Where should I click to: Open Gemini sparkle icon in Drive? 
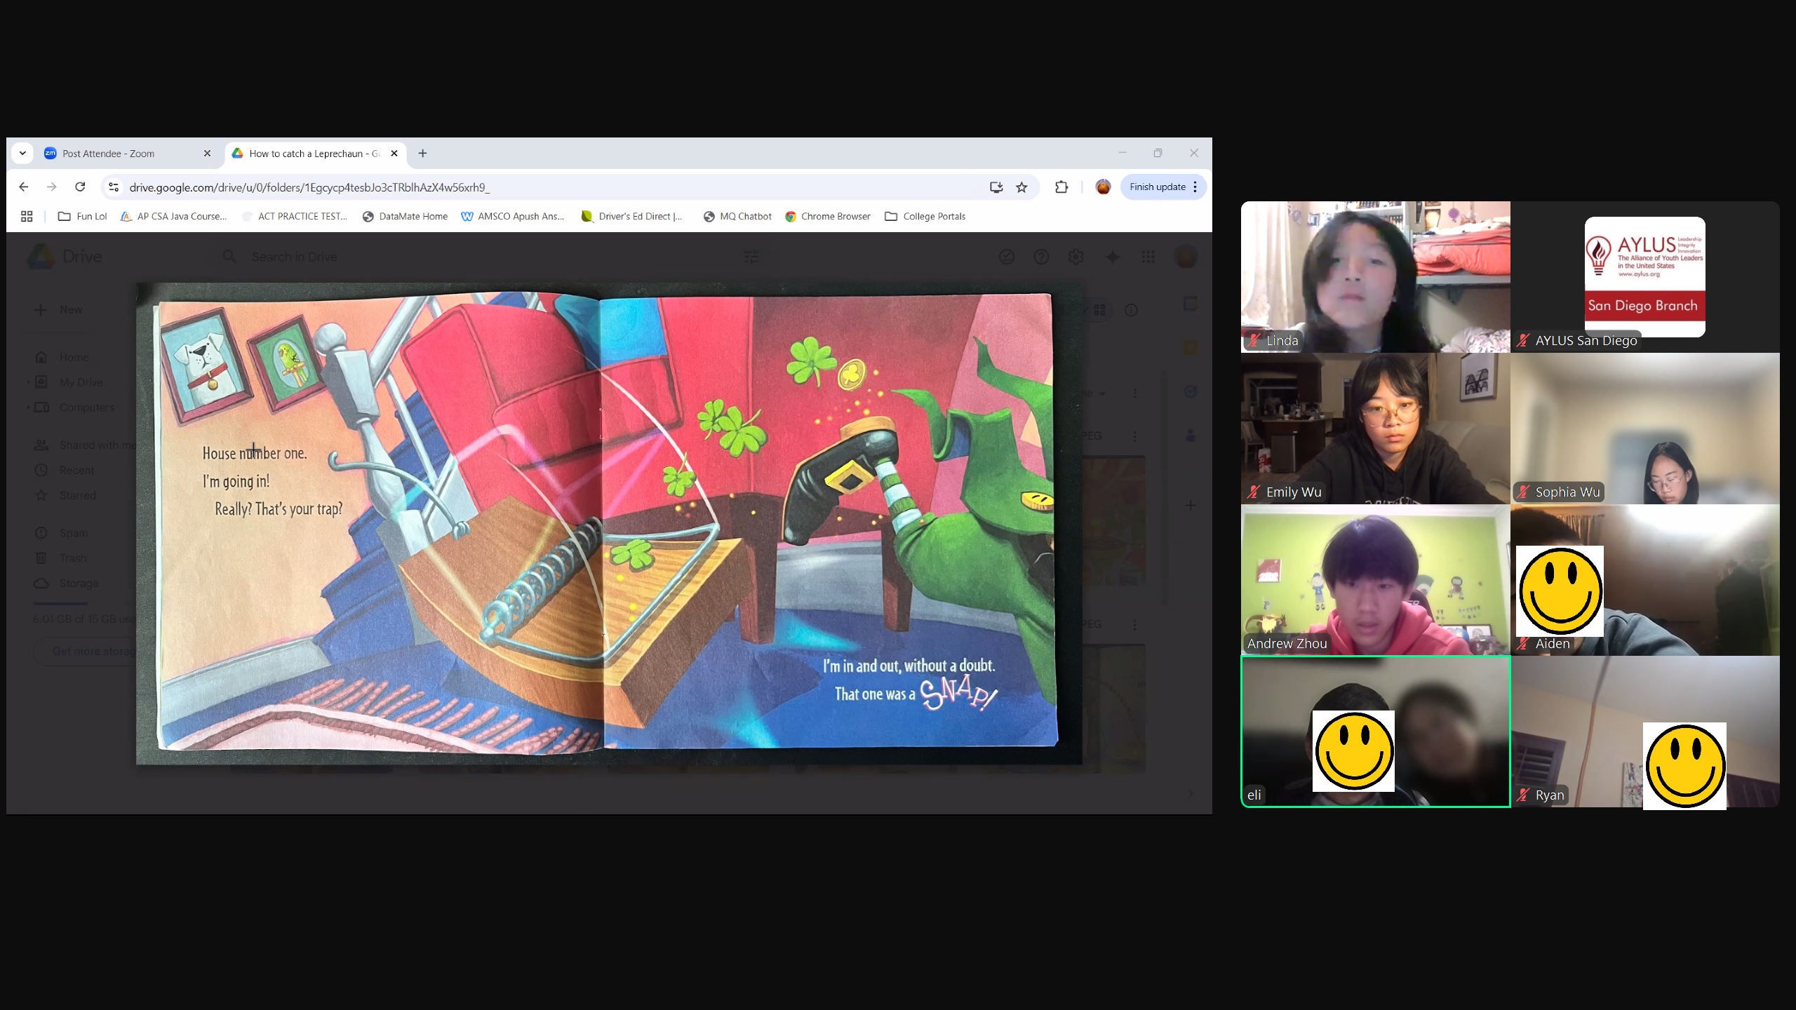[x=1113, y=257]
